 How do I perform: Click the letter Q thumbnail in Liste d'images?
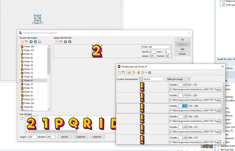coord(74,123)
